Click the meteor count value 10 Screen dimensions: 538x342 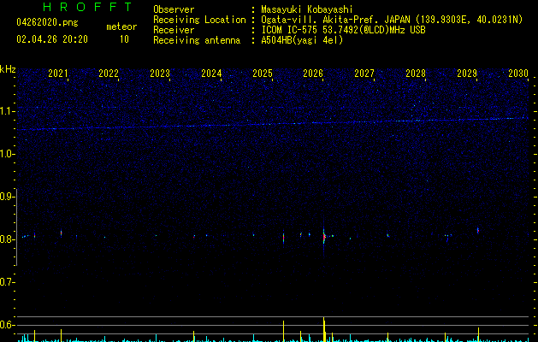[x=124, y=39]
